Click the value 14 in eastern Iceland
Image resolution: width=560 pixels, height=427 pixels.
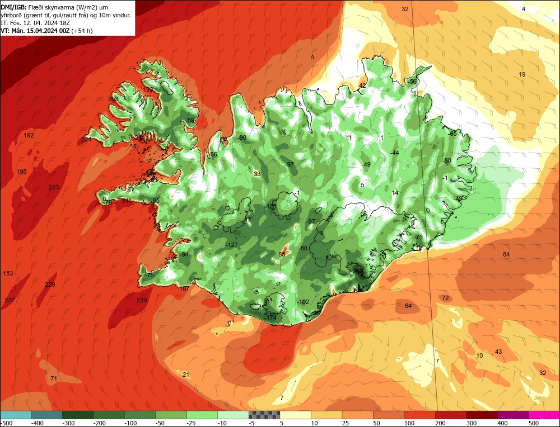point(395,193)
